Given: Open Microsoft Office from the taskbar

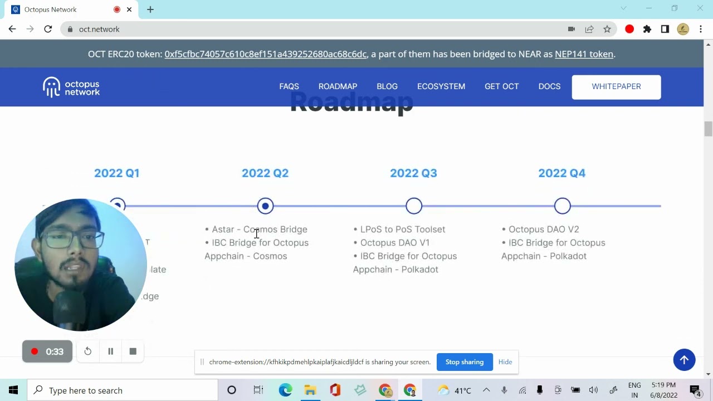Looking at the screenshot, I should click(x=335, y=390).
